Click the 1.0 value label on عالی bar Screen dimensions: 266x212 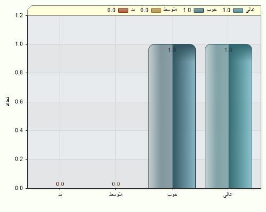tap(228, 50)
